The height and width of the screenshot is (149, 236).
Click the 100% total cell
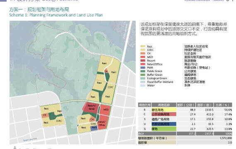coord(229,134)
